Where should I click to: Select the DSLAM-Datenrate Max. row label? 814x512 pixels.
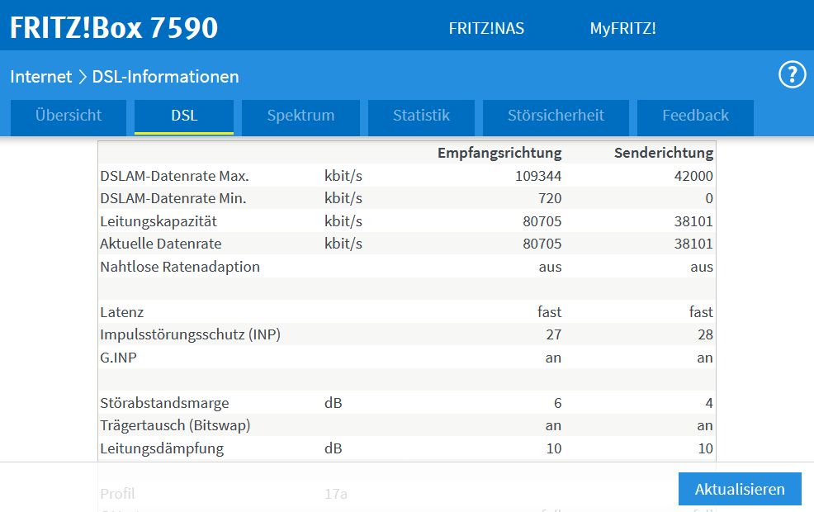pyautogui.click(x=174, y=176)
